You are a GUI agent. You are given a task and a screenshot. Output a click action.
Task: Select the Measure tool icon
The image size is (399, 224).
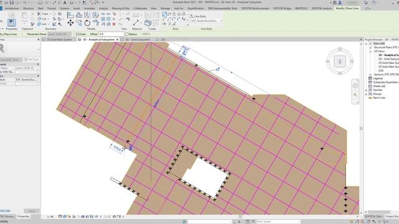[136, 23]
